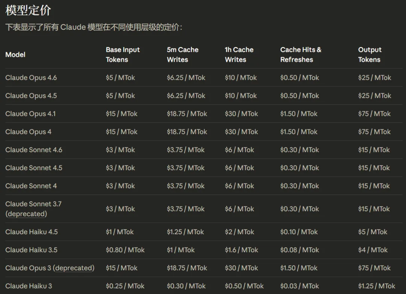Click the deprecated link beside Claude Opus 3
Viewport: 406px width, 294px height.
[74, 268]
